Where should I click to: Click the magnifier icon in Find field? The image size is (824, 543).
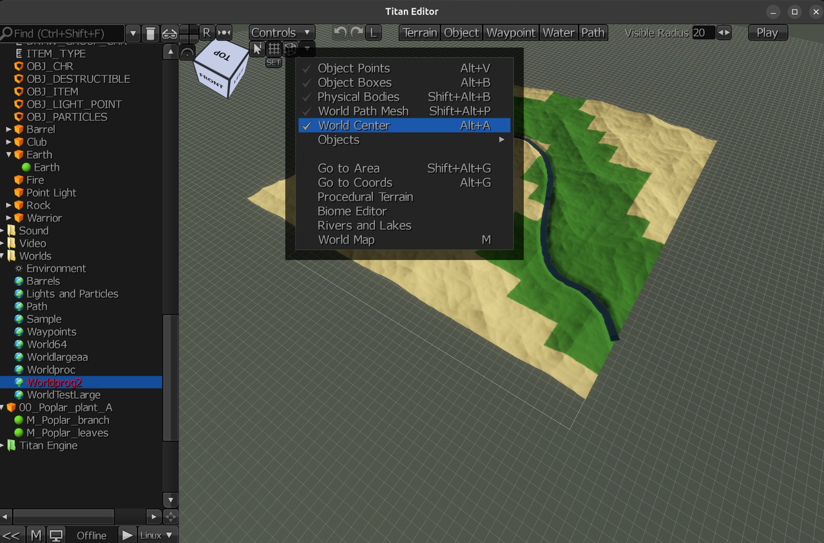(6, 33)
